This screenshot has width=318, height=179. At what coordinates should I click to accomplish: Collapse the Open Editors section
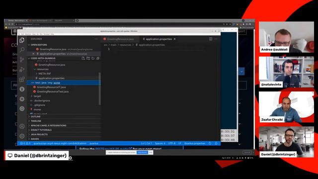(x=64, y=45)
